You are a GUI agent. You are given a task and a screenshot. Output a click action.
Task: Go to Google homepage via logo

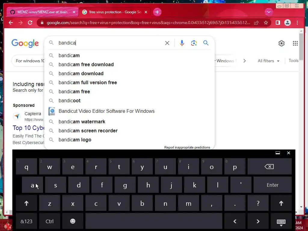point(25,43)
